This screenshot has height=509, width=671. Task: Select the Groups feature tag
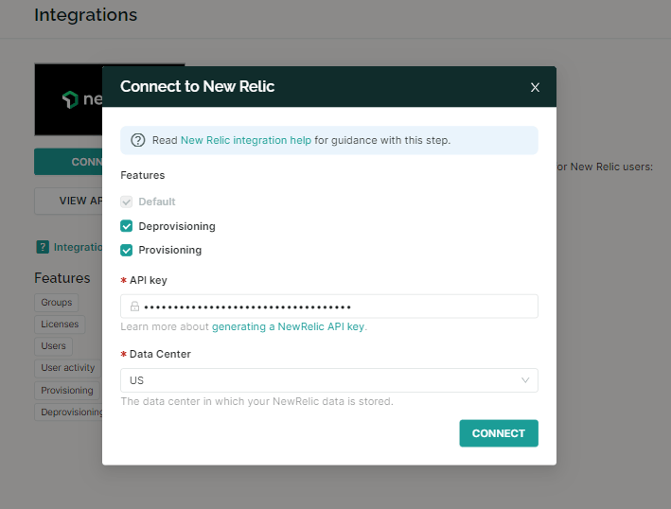pos(57,303)
